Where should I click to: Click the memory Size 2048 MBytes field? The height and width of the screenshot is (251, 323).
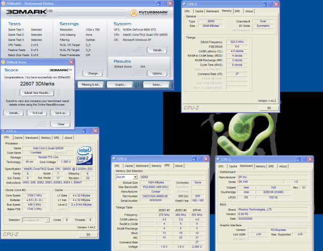click(x=210, y=26)
